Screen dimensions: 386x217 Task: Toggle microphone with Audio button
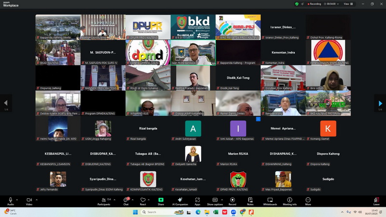click(10, 201)
